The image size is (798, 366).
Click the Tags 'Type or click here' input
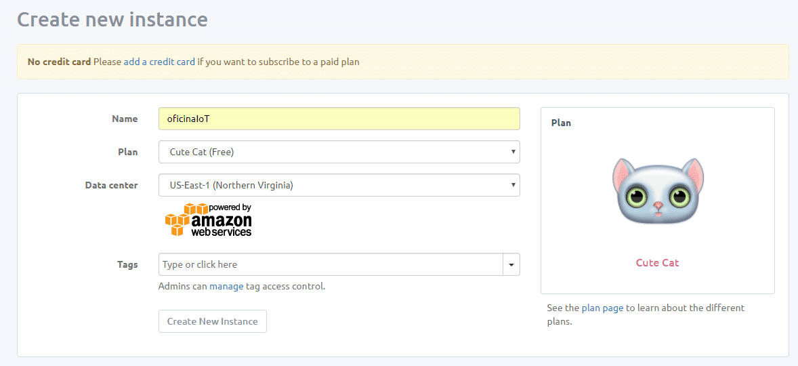331,264
